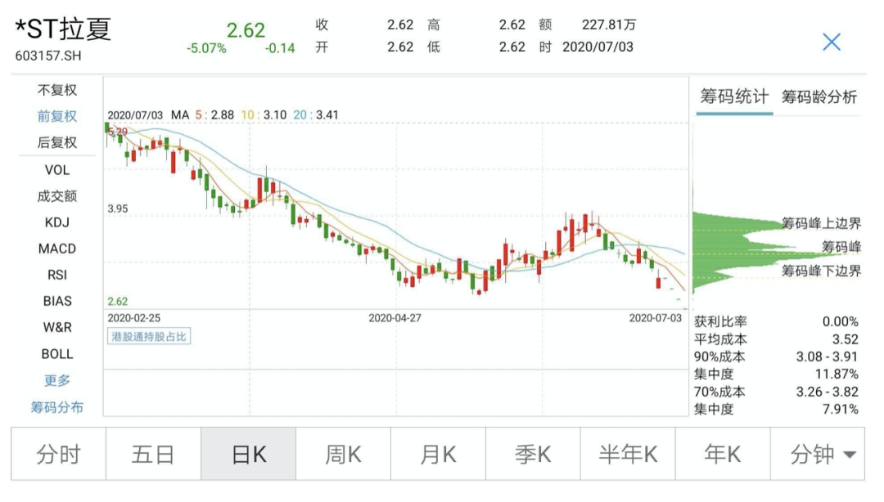Close the stock chart with X icon

coord(831,42)
